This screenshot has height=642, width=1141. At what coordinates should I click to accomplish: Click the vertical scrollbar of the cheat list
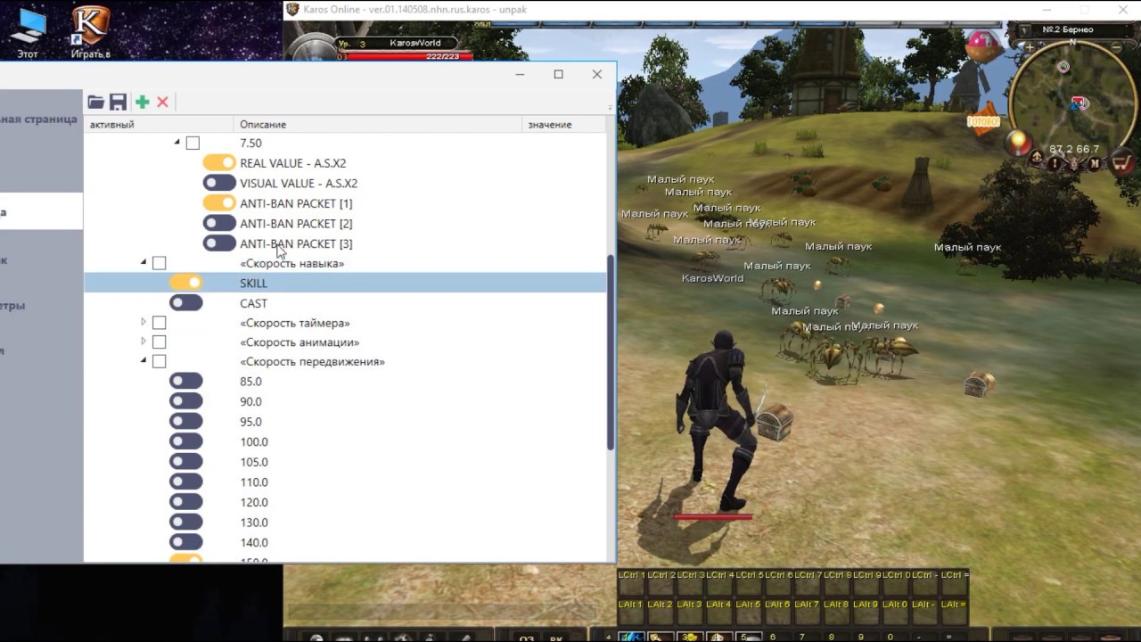(611, 352)
